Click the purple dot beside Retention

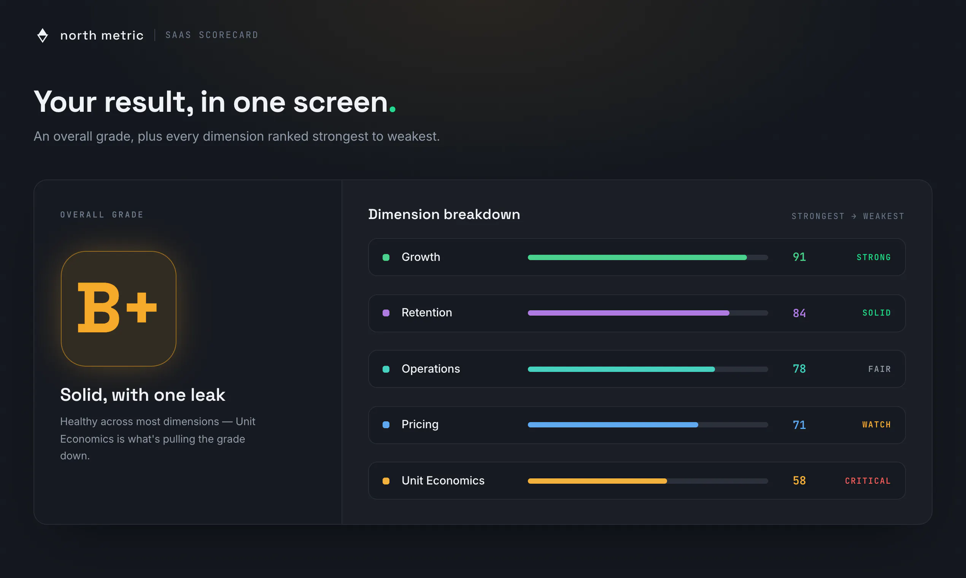386,313
